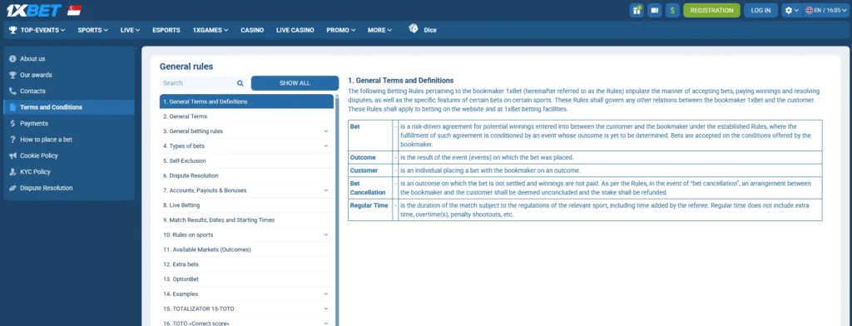Image resolution: width=852 pixels, height=326 pixels.
Task: Open the LIVE menu
Action: pos(131,30)
